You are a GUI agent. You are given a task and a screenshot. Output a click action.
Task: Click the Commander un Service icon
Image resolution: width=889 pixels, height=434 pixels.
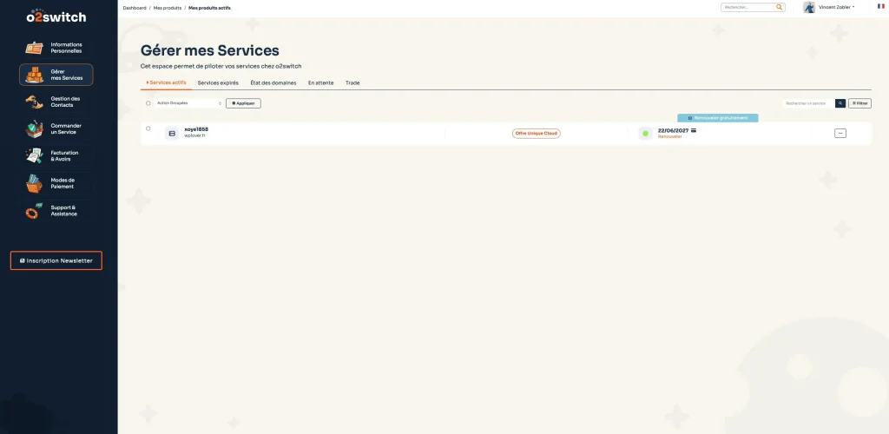tap(34, 128)
